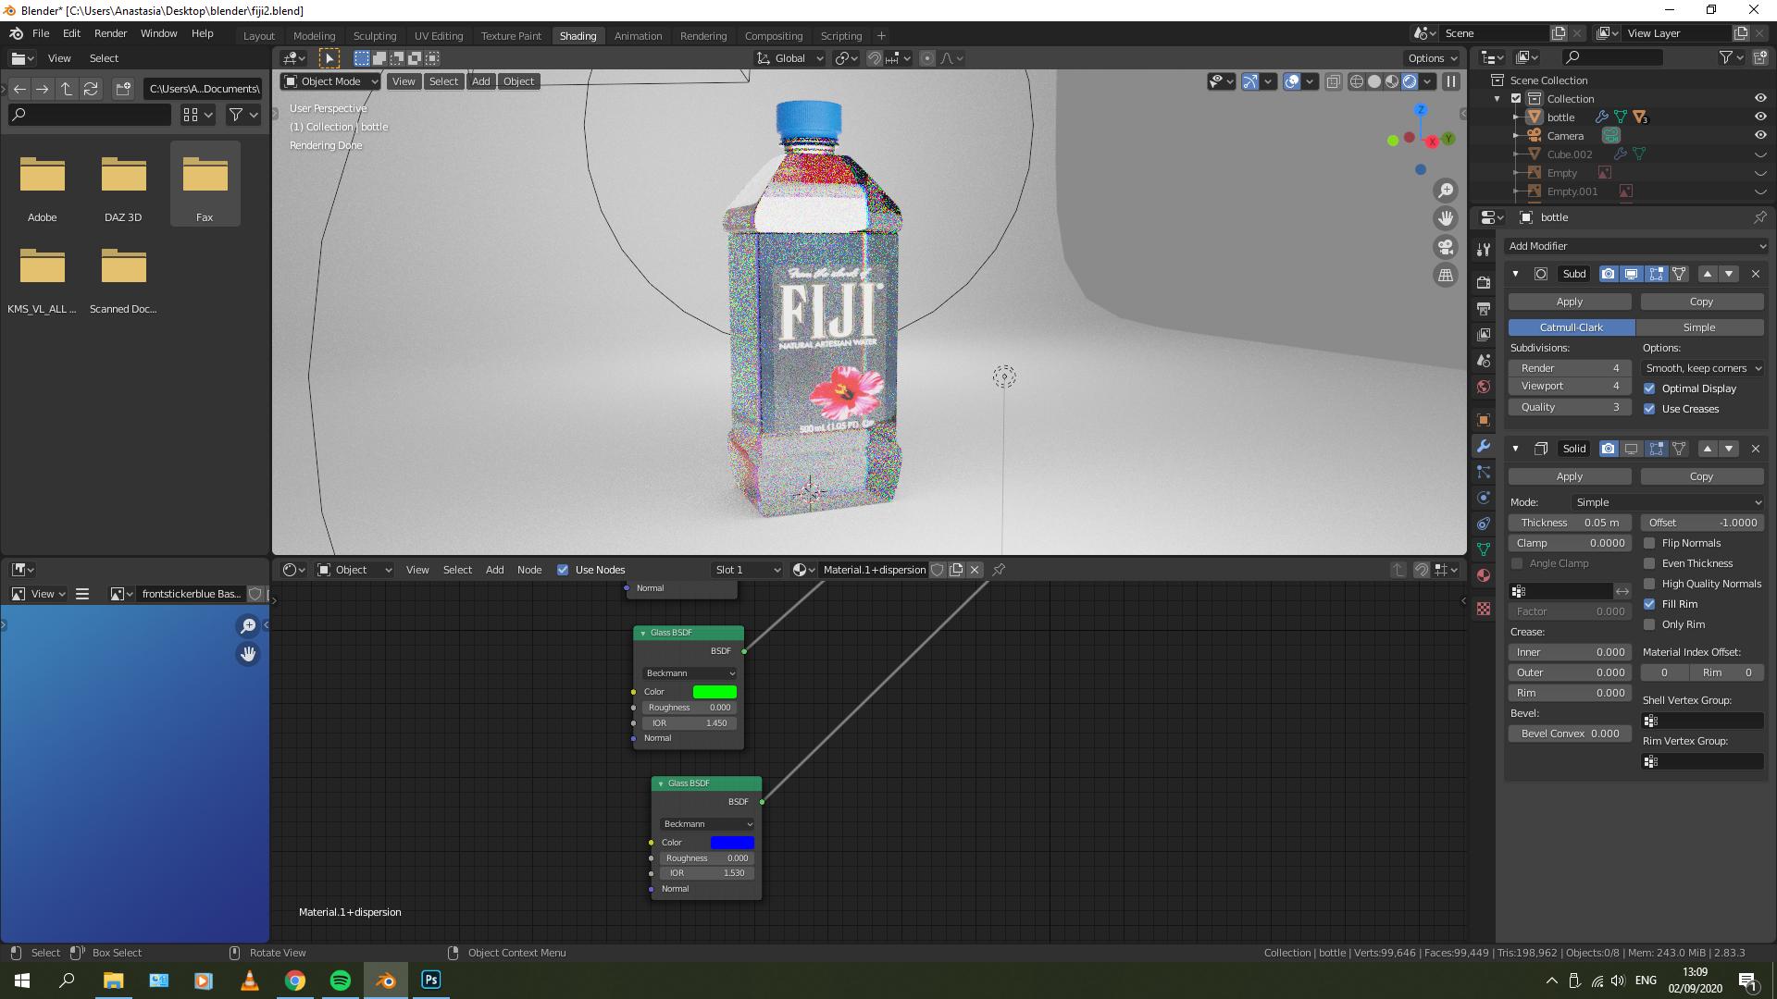Click the blue Color swatch on lower Glass BSDF
The width and height of the screenshot is (1777, 999).
733,843
